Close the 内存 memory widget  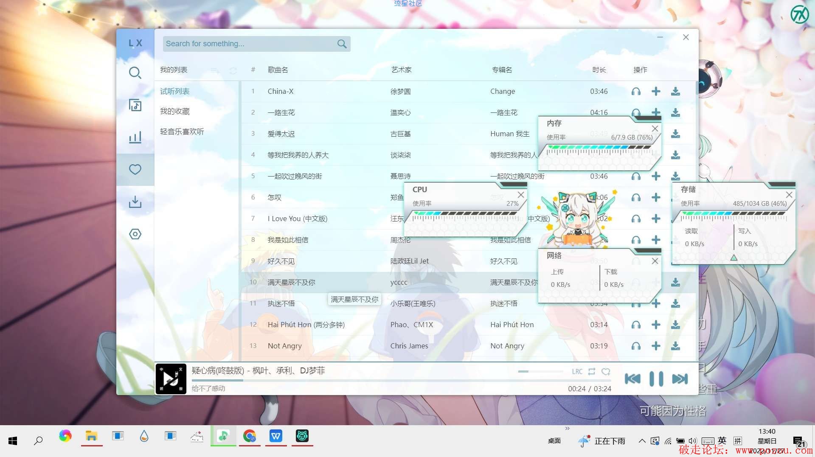point(655,129)
